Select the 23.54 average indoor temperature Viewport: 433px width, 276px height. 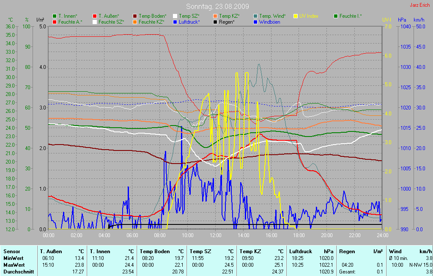[x=128, y=272]
